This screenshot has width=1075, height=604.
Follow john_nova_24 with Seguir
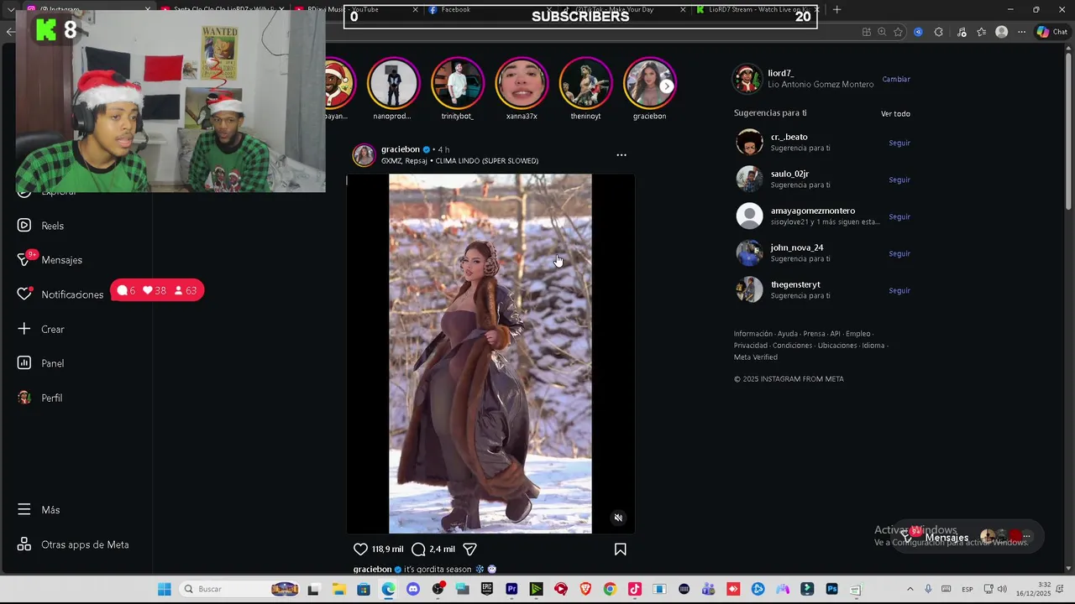pyautogui.click(x=899, y=253)
